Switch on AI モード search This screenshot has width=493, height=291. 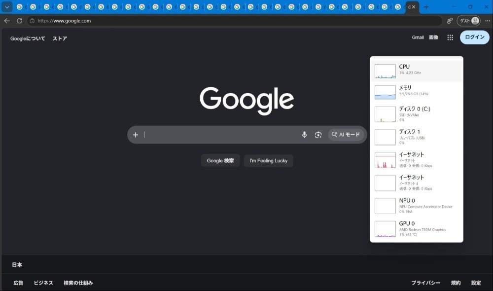346,135
